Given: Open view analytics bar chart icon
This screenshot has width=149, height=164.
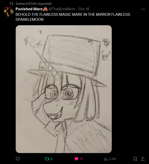Looking at the screenshot, I should [106, 159].
